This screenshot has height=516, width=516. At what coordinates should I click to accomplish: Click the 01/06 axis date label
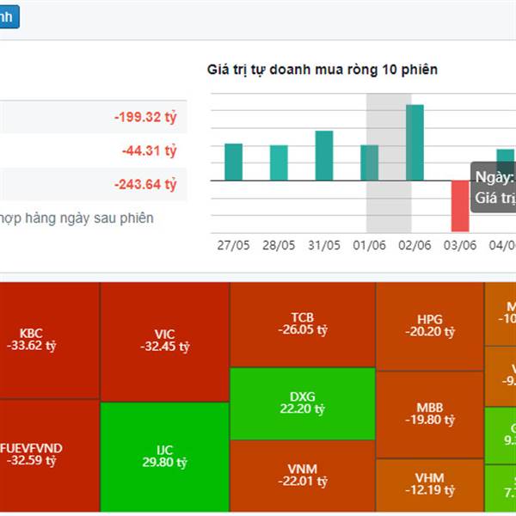pyautogui.click(x=369, y=245)
